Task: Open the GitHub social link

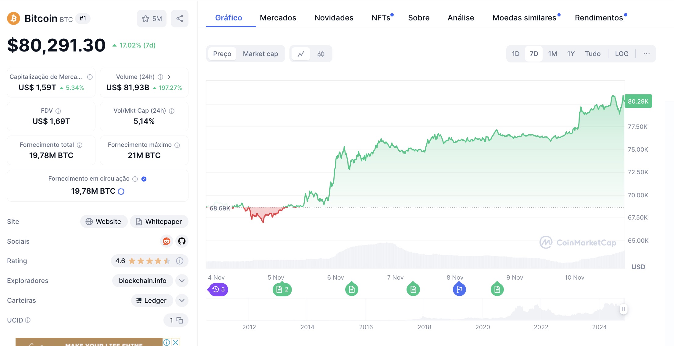Action: point(182,241)
